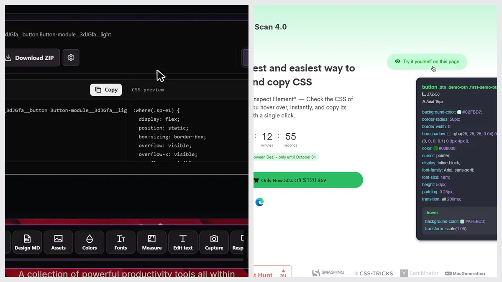The image size is (502, 282).
Task: Click the CSS-Tricks logo
Action: [374, 273]
